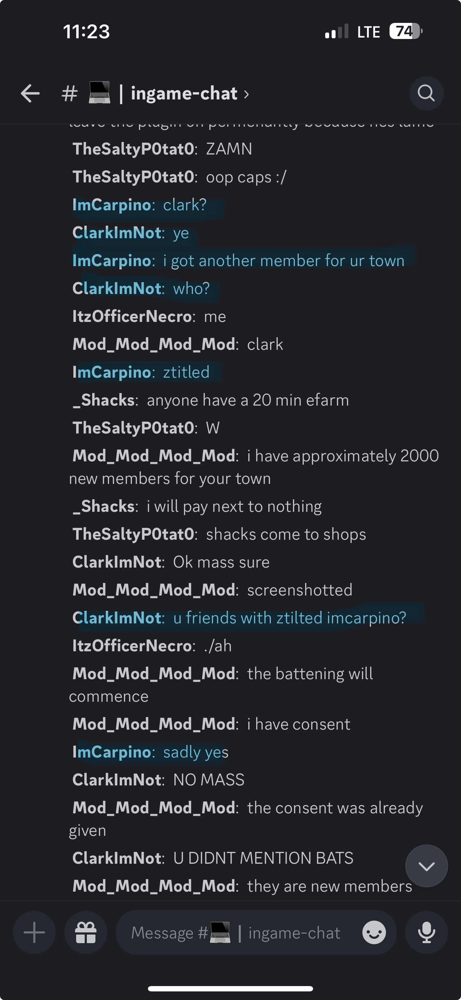Jump to latest messages chevron button

[x=426, y=866]
